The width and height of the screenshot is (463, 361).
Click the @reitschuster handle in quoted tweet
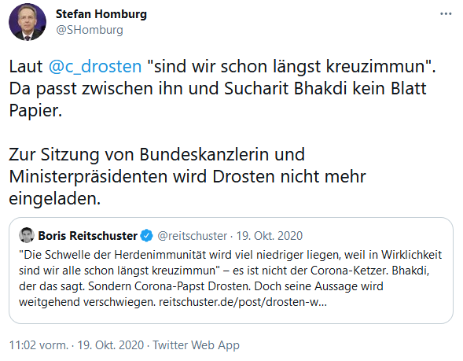(x=193, y=236)
